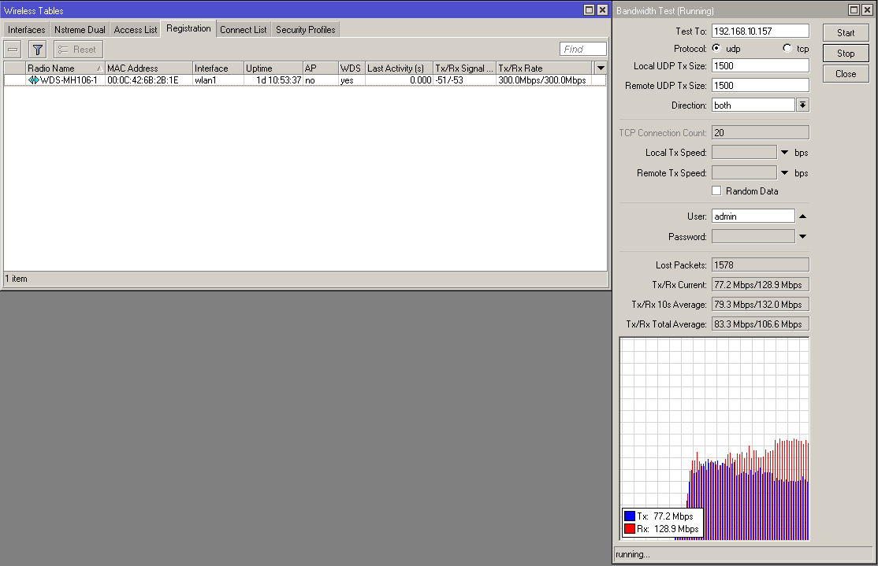Click the Close button in Bandwidth Test

846,74
